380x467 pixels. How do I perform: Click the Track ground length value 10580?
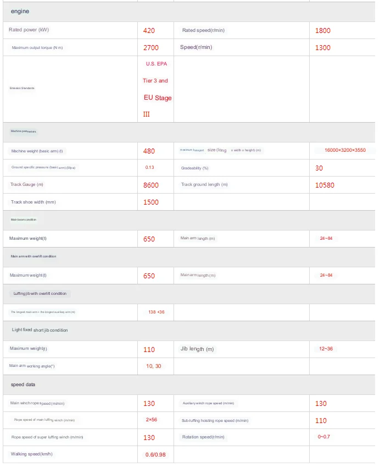coord(325,185)
